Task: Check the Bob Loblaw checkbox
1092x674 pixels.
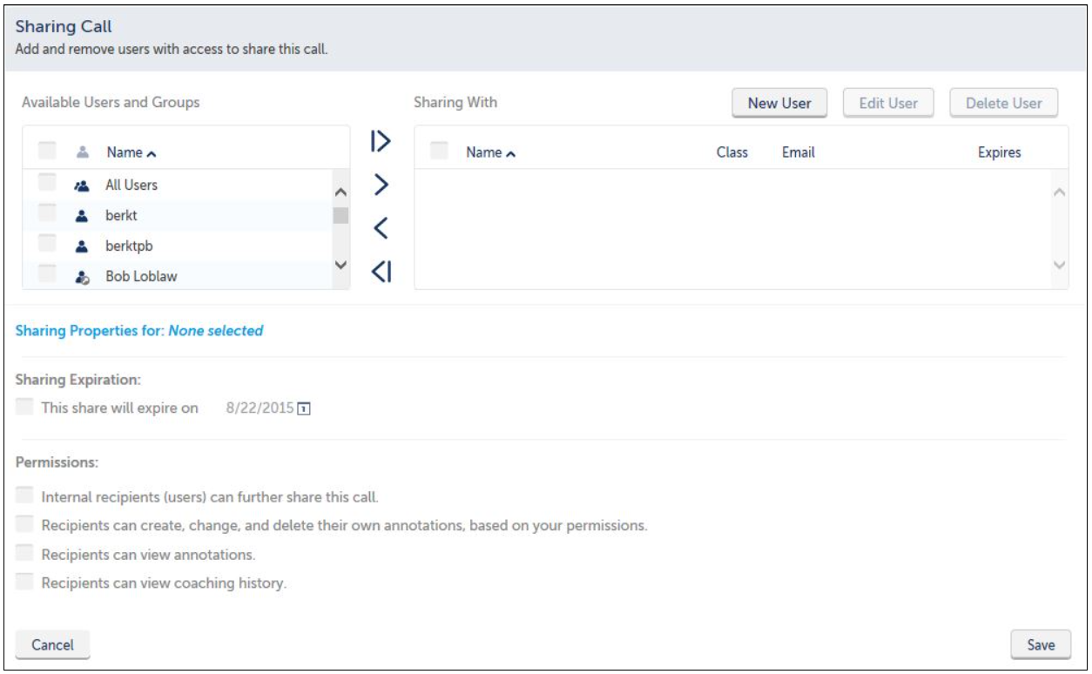Action: click(x=47, y=275)
